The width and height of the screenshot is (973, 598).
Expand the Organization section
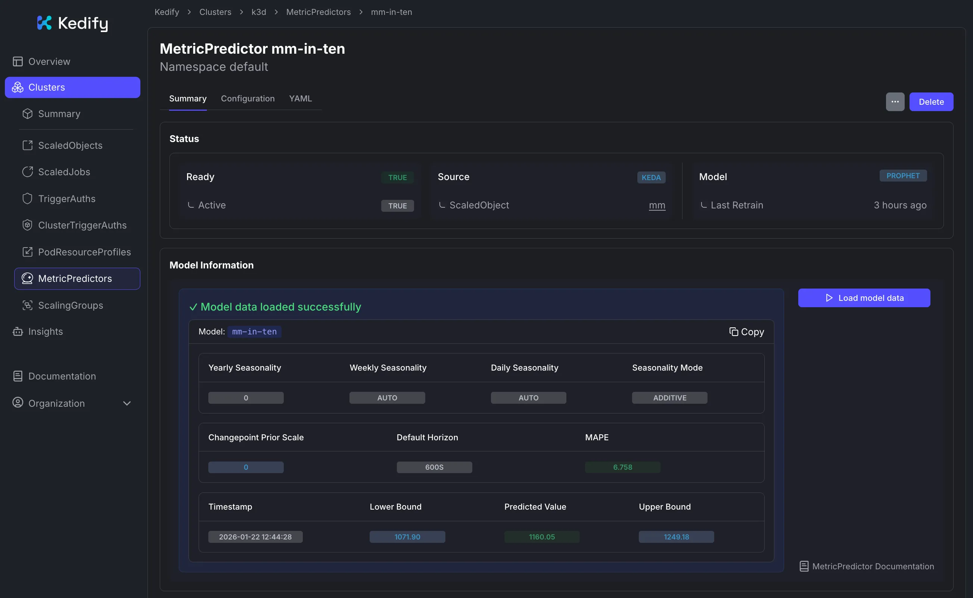[x=127, y=403]
